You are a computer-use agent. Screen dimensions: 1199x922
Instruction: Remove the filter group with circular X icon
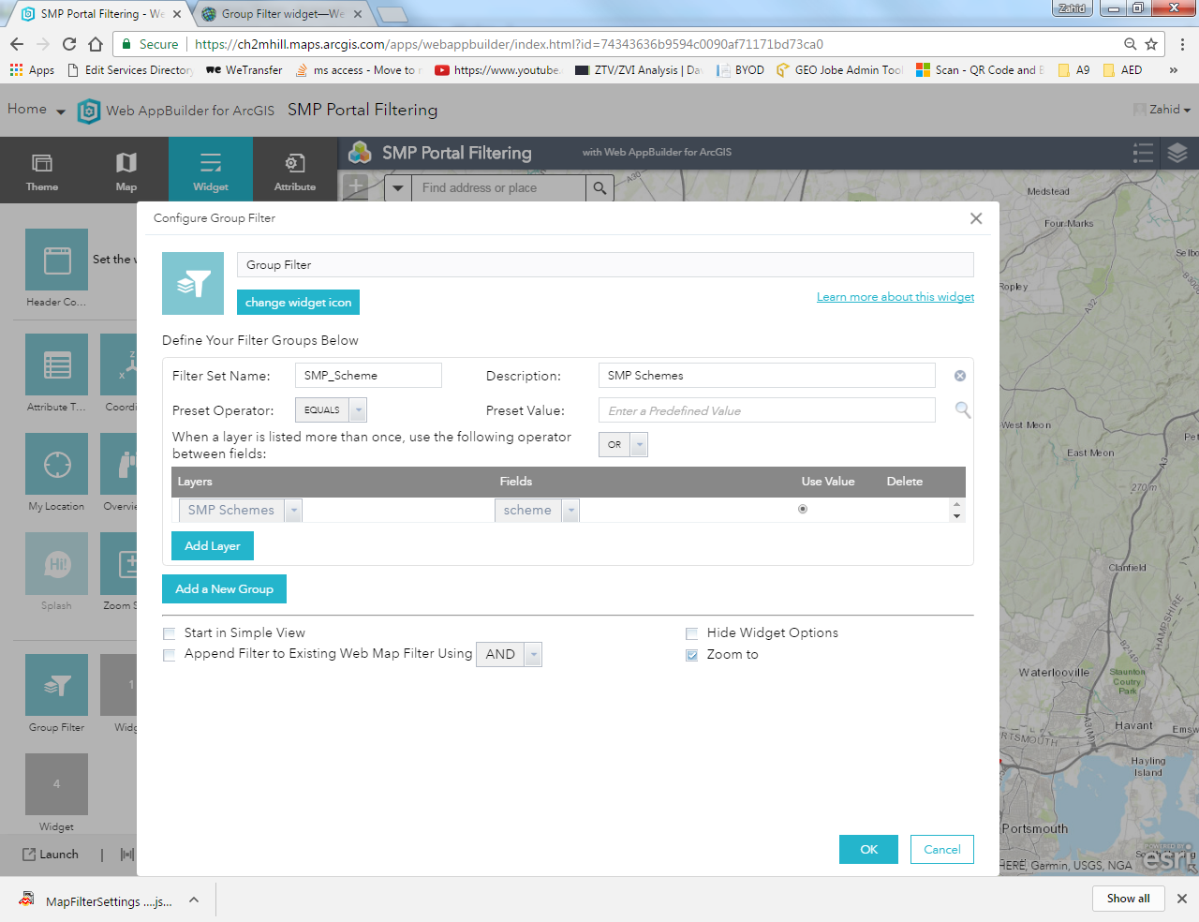(960, 376)
